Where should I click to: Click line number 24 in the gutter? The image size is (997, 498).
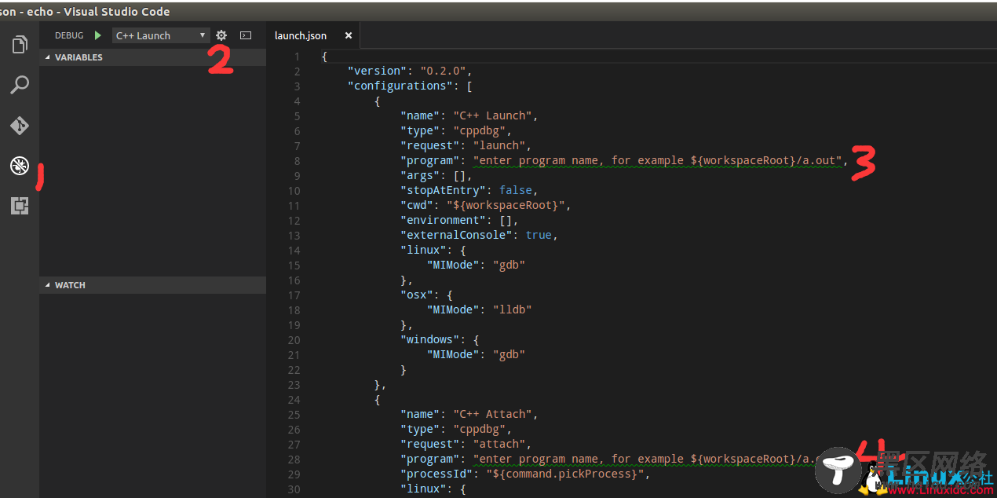[294, 399]
